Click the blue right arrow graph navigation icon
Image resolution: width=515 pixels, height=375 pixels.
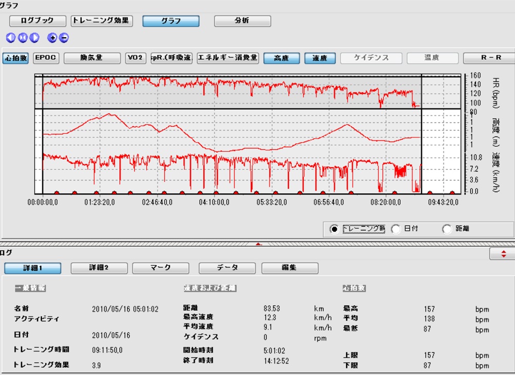coord(35,38)
